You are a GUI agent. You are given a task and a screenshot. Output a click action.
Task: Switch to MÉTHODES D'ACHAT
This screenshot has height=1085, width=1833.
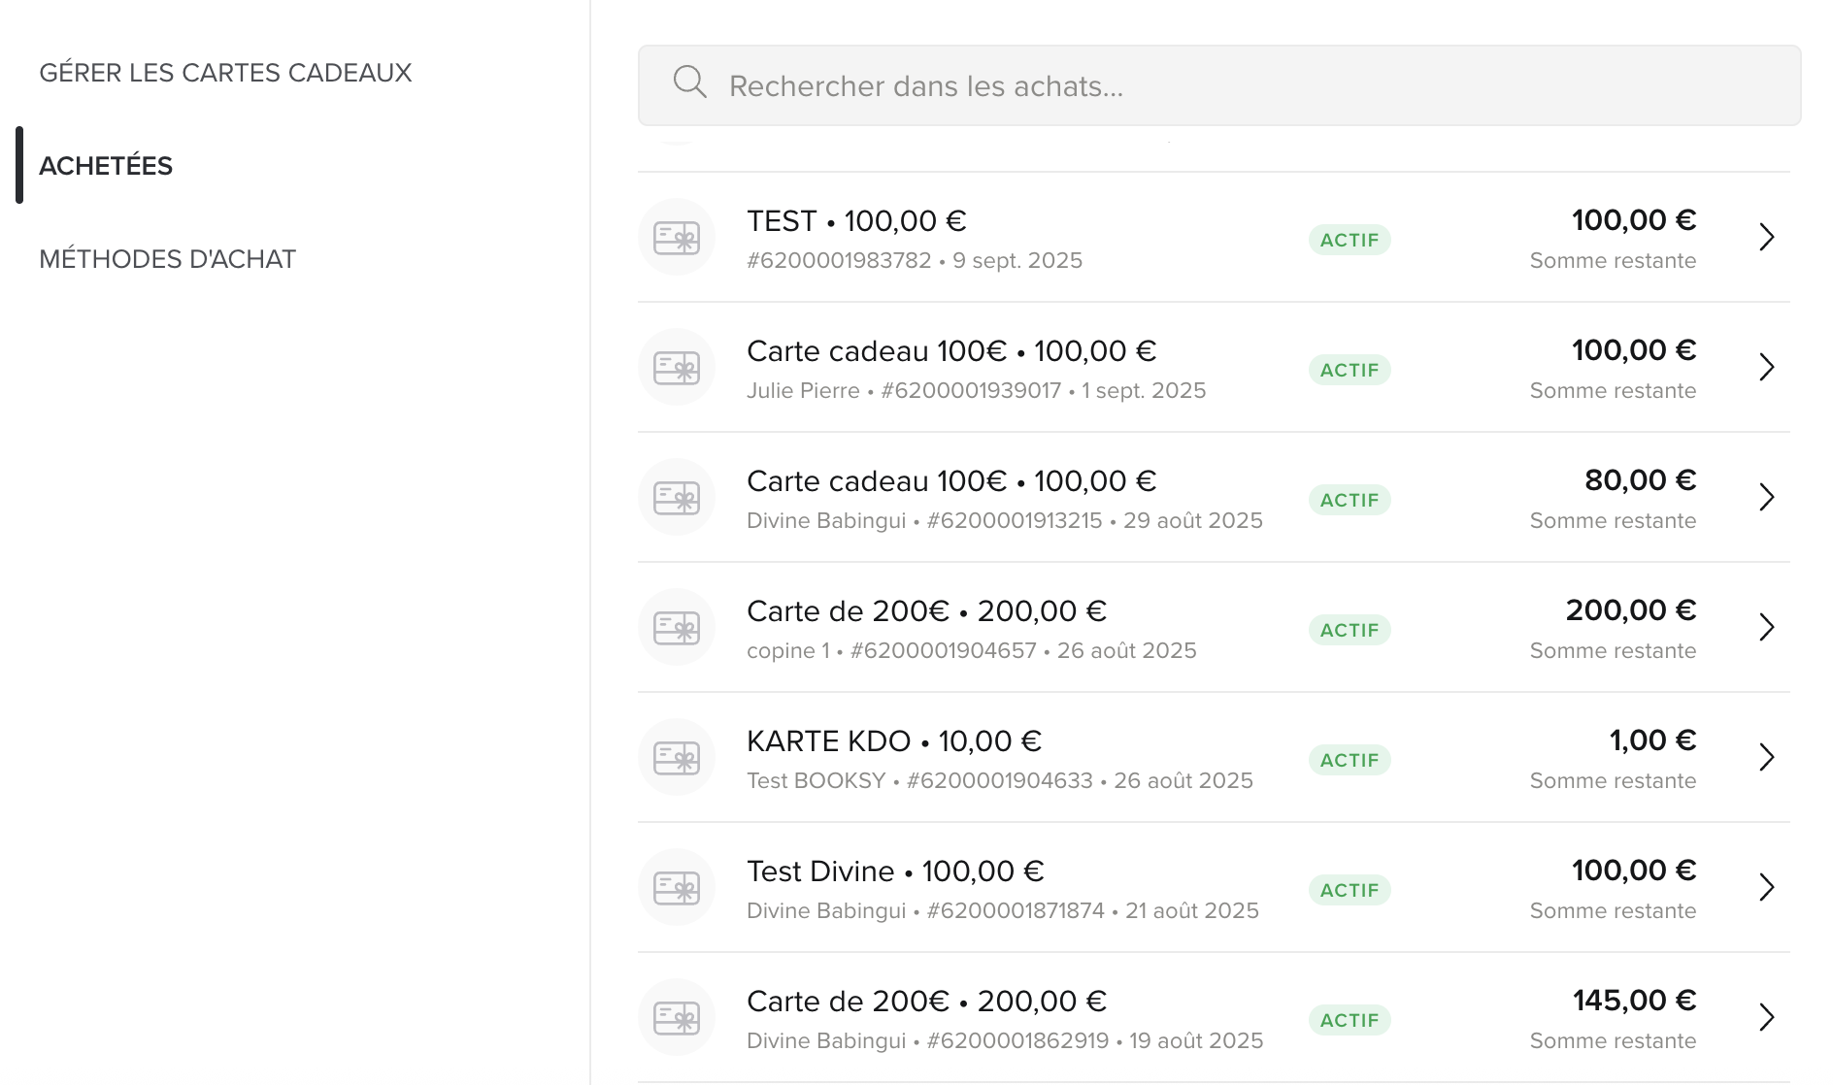click(167, 259)
